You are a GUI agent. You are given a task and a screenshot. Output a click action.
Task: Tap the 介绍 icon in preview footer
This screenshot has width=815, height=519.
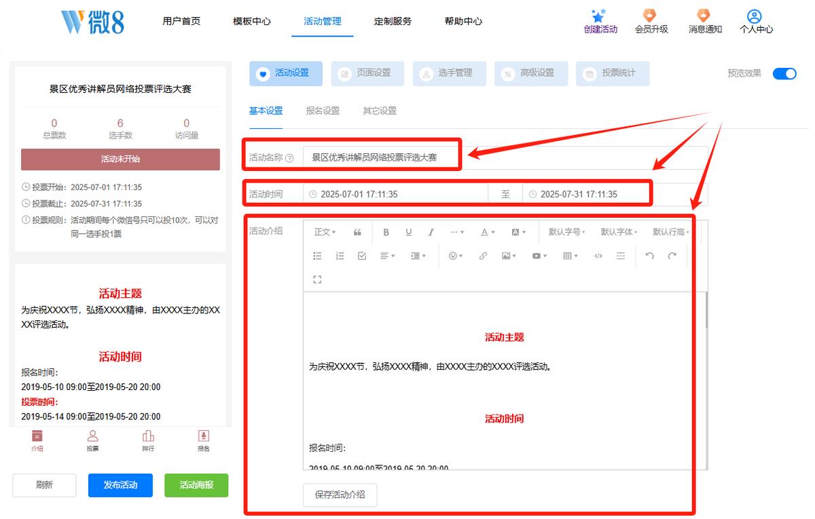click(x=37, y=440)
